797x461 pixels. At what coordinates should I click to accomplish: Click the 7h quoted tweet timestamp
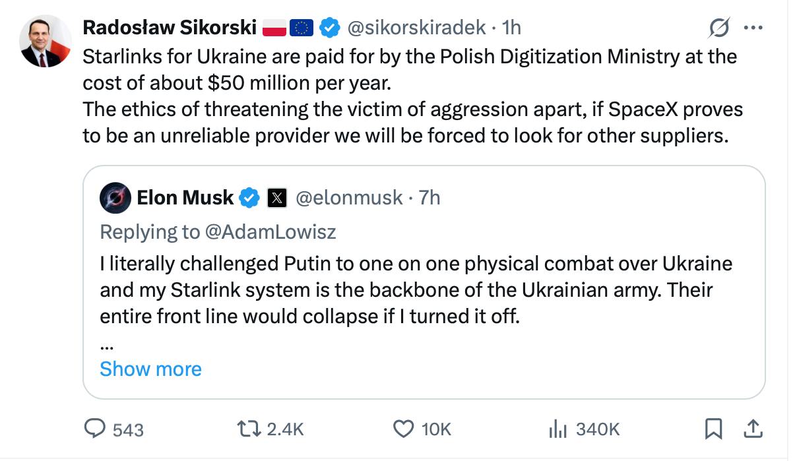click(430, 197)
